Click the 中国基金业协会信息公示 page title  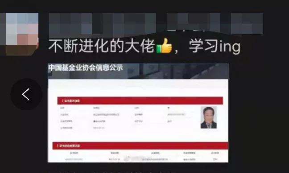tap(86, 68)
